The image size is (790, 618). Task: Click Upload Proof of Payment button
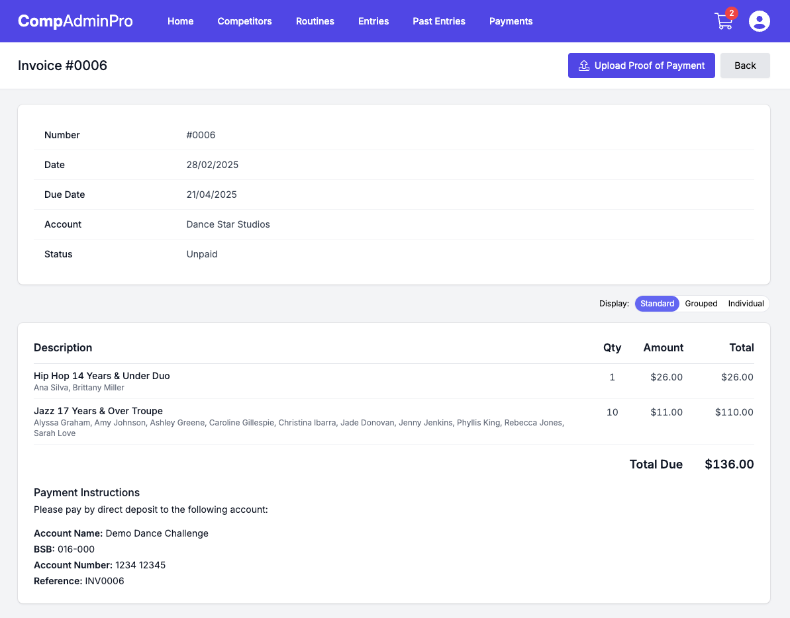[642, 66]
